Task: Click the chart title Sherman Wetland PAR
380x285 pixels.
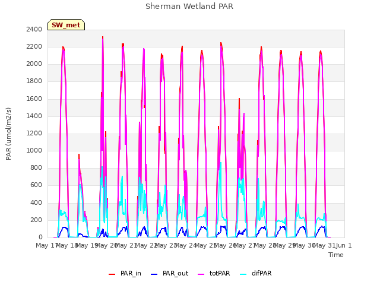Action: pyautogui.click(x=189, y=7)
